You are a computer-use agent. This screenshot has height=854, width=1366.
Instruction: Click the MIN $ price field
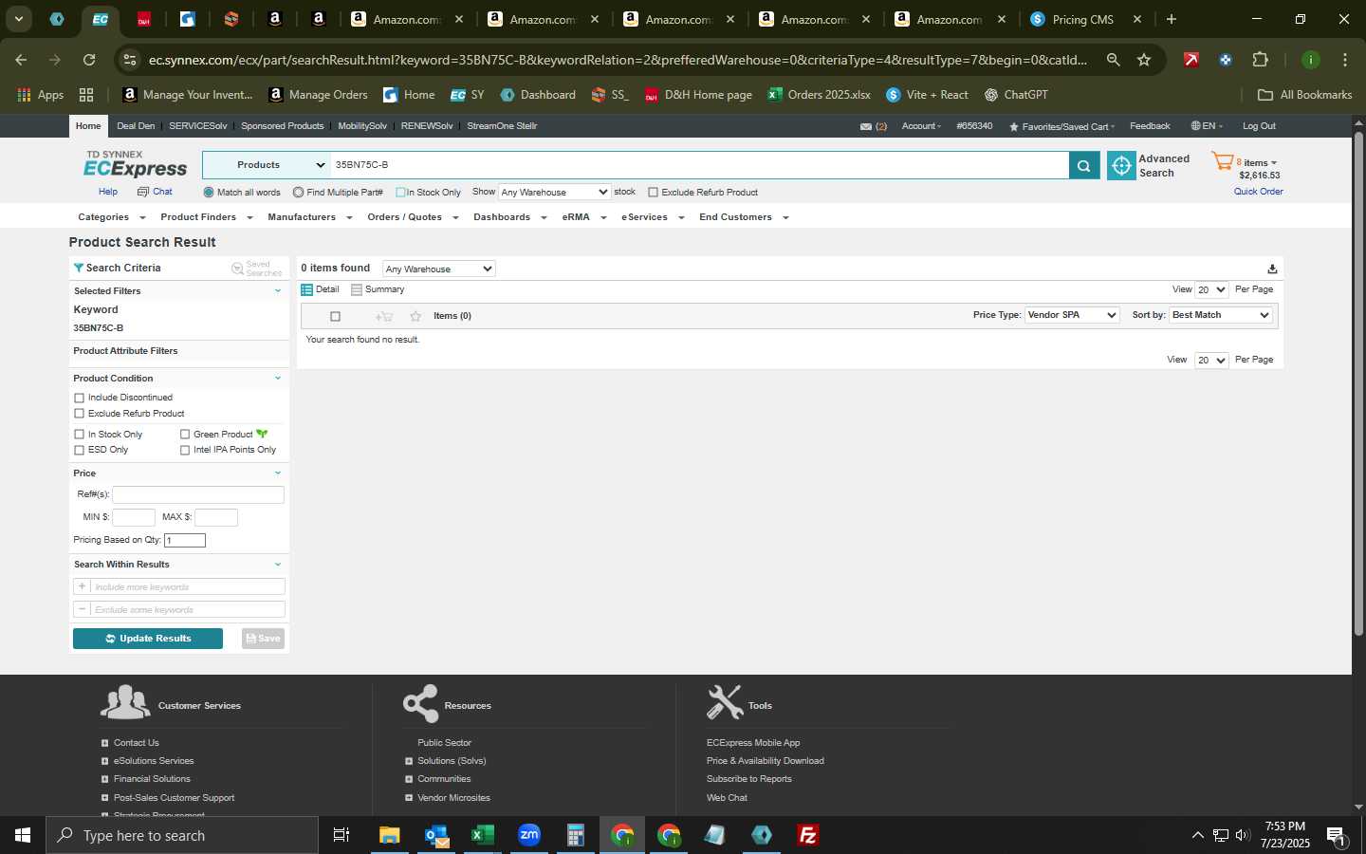click(134, 517)
